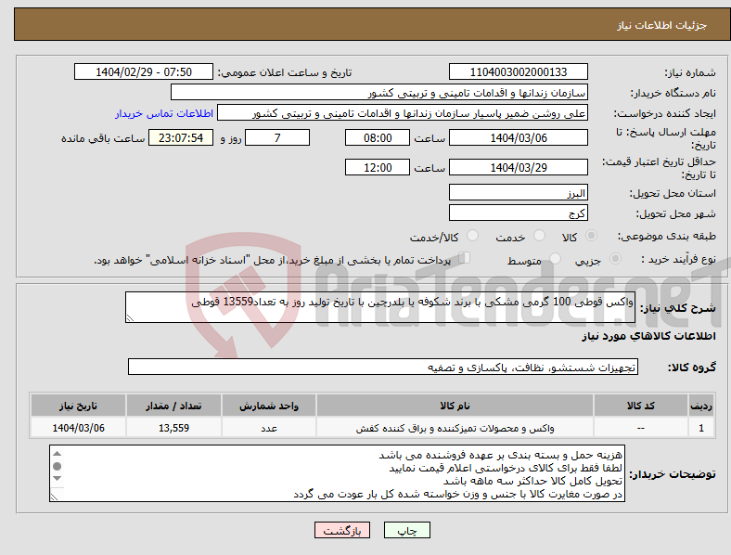The image size is (731, 555).
Task: Click the کد کالا column header
Action: coord(641,406)
